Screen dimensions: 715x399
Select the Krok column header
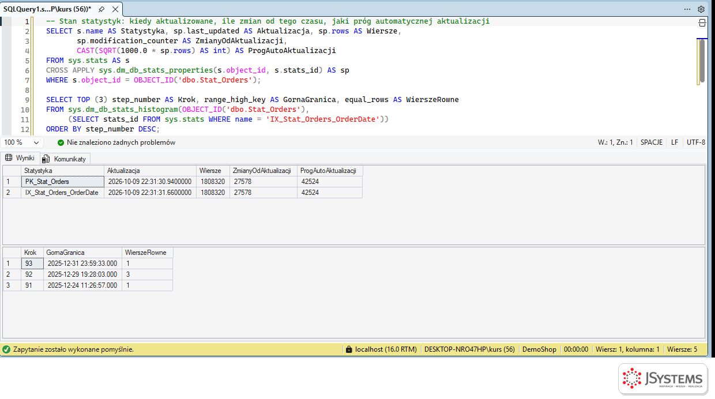point(32,253)
